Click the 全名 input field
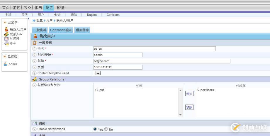This screenshot has width=270, height=136. 154,49
